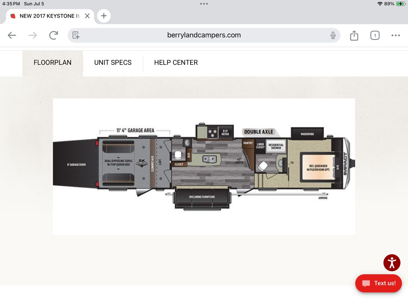Click the CLOSET label near the toilet
408x306 pixels.
coord(179,164)
